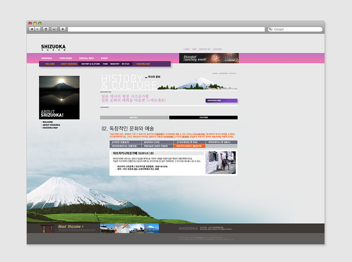Click the SHIZUOKA site logo
352x262 pixels.
[x=53, y=47]
